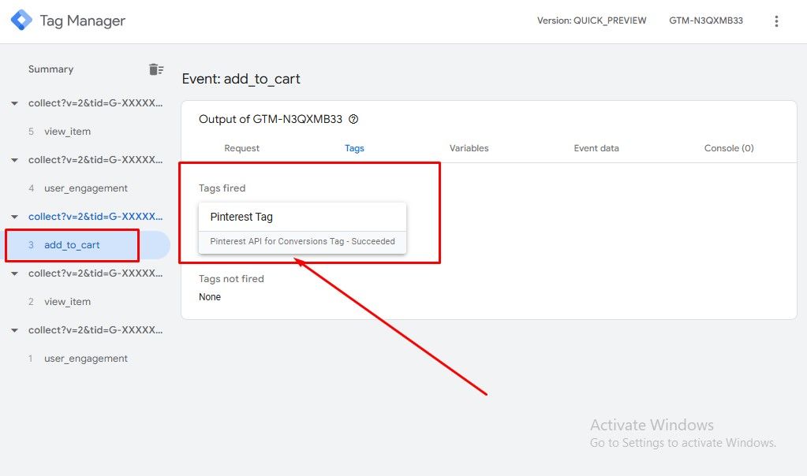This screenshot has height=476, width=807.
Task: Click the Output of GTM-N3QXMB33 heading
Action: [271, 119]
